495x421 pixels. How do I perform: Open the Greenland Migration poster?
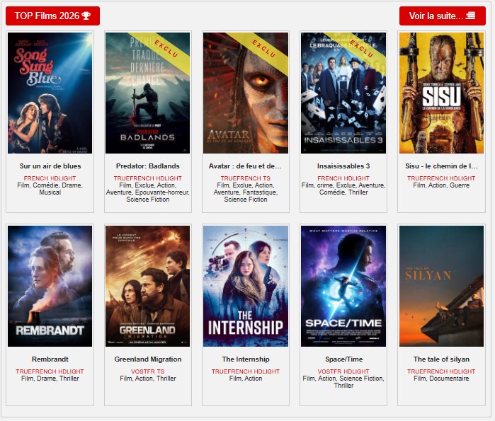pos(147,286)
